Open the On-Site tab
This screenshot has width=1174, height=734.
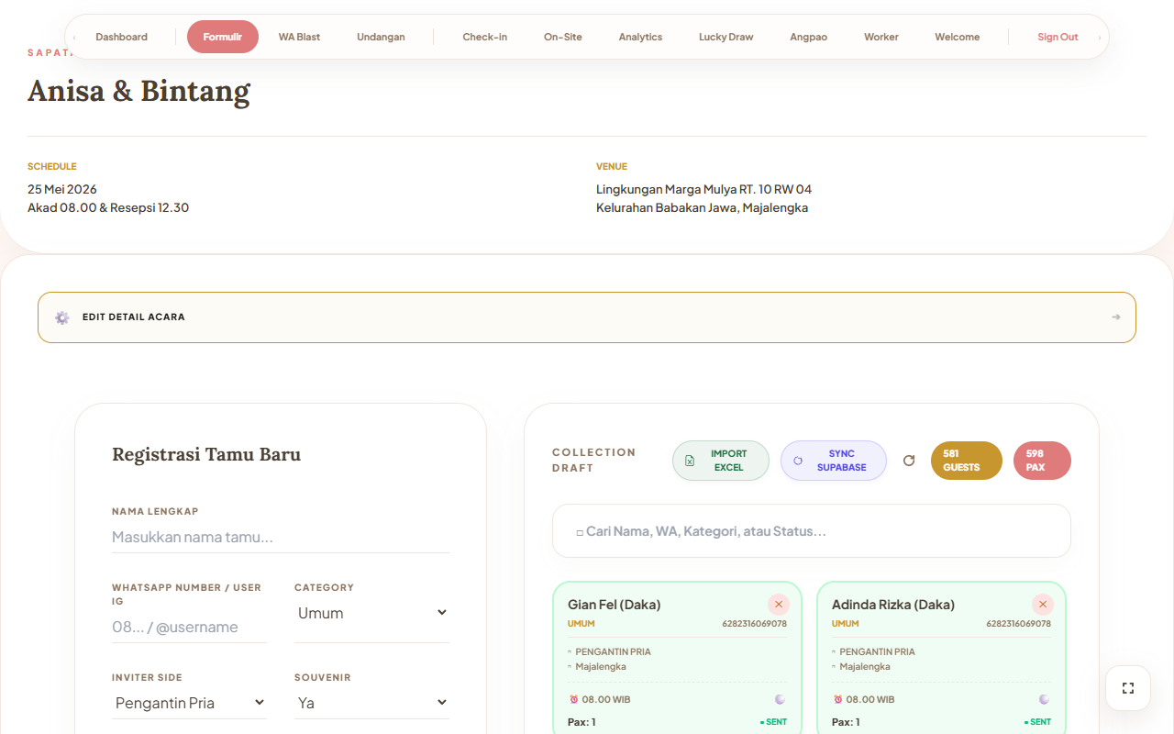562,37
